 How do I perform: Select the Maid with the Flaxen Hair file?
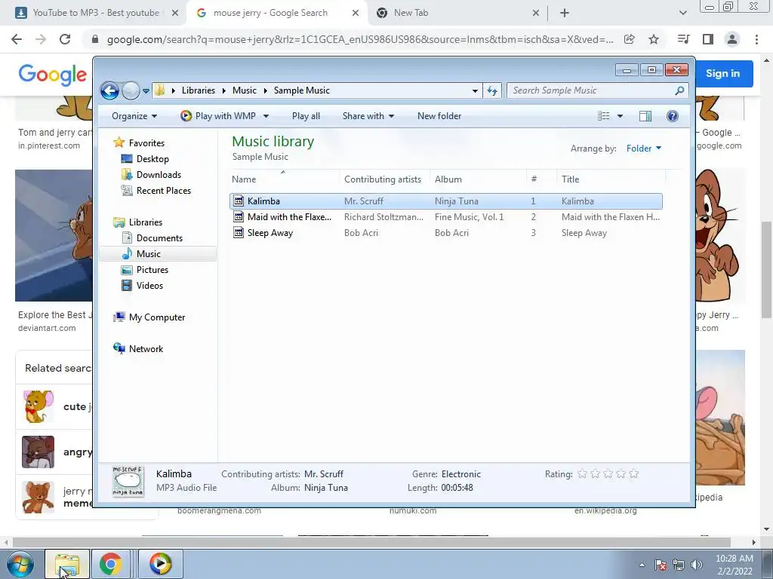[x=445, y=216]
